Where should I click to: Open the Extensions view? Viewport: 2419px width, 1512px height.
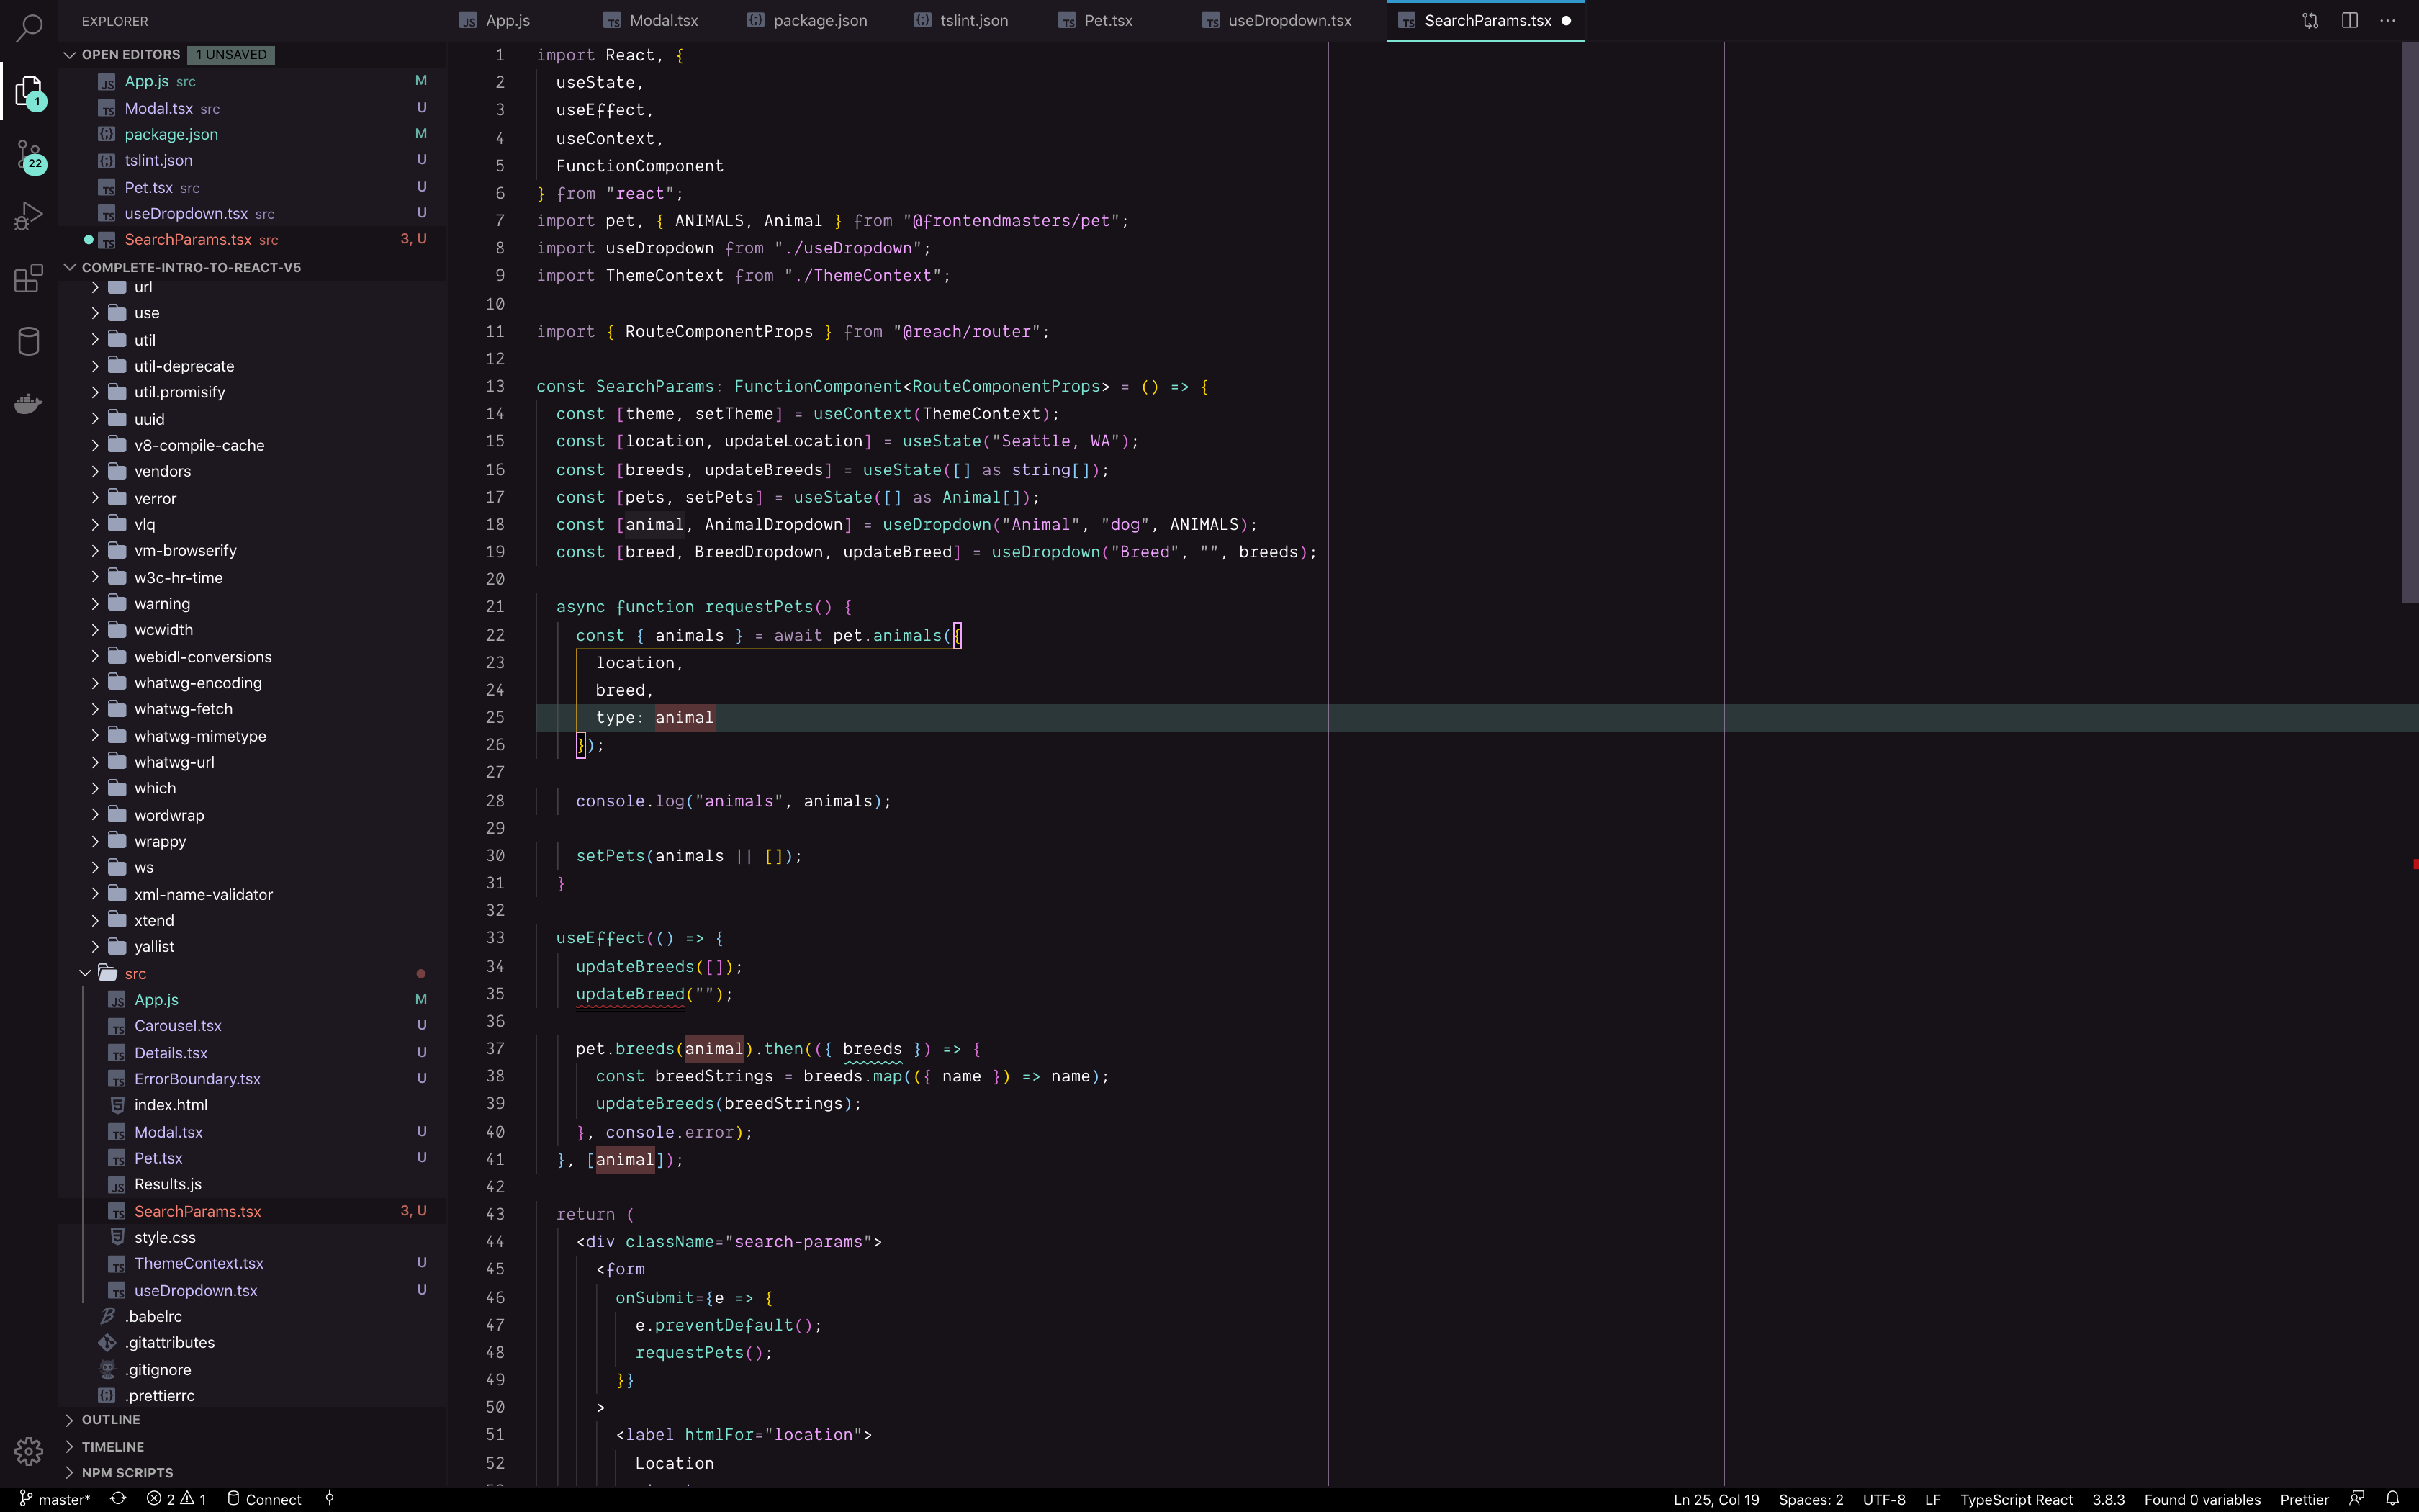(x=29, y=278)
